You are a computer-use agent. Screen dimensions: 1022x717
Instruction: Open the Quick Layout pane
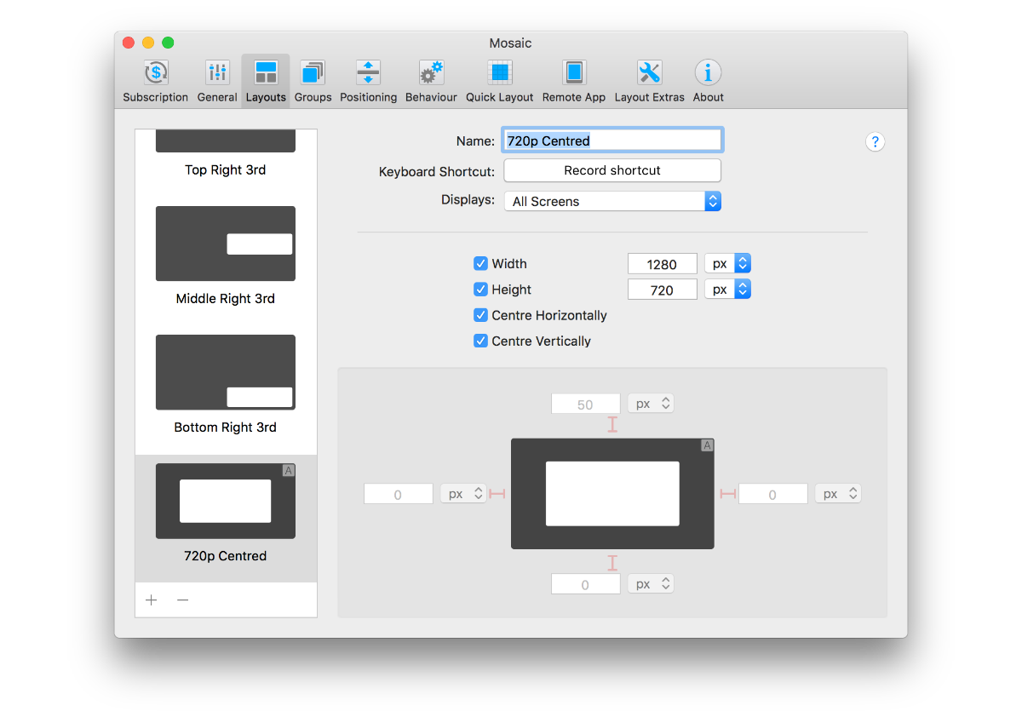(x=499, y=82)
